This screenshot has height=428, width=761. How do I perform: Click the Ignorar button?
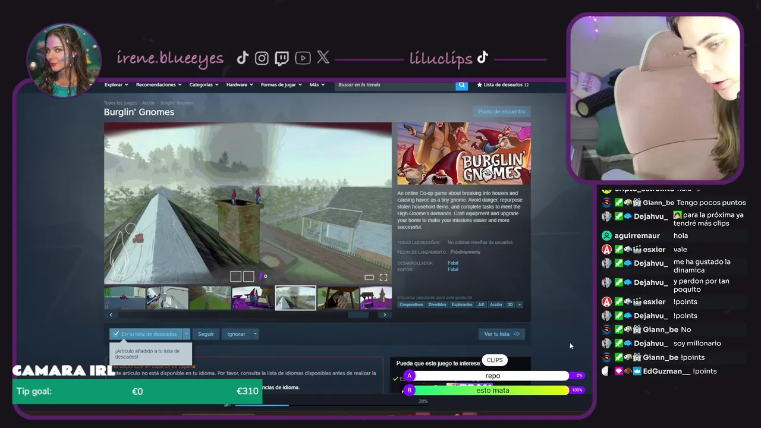[x=236, y=334]
